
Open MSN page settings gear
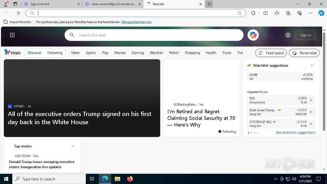(x=288, y=35)
